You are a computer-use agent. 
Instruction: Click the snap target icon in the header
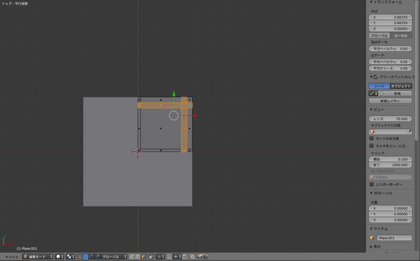point(185,257)
